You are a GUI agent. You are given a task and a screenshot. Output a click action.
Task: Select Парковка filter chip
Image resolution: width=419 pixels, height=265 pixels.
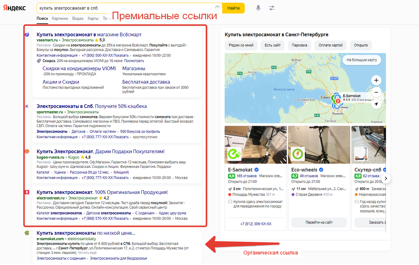tap(300, 45)
